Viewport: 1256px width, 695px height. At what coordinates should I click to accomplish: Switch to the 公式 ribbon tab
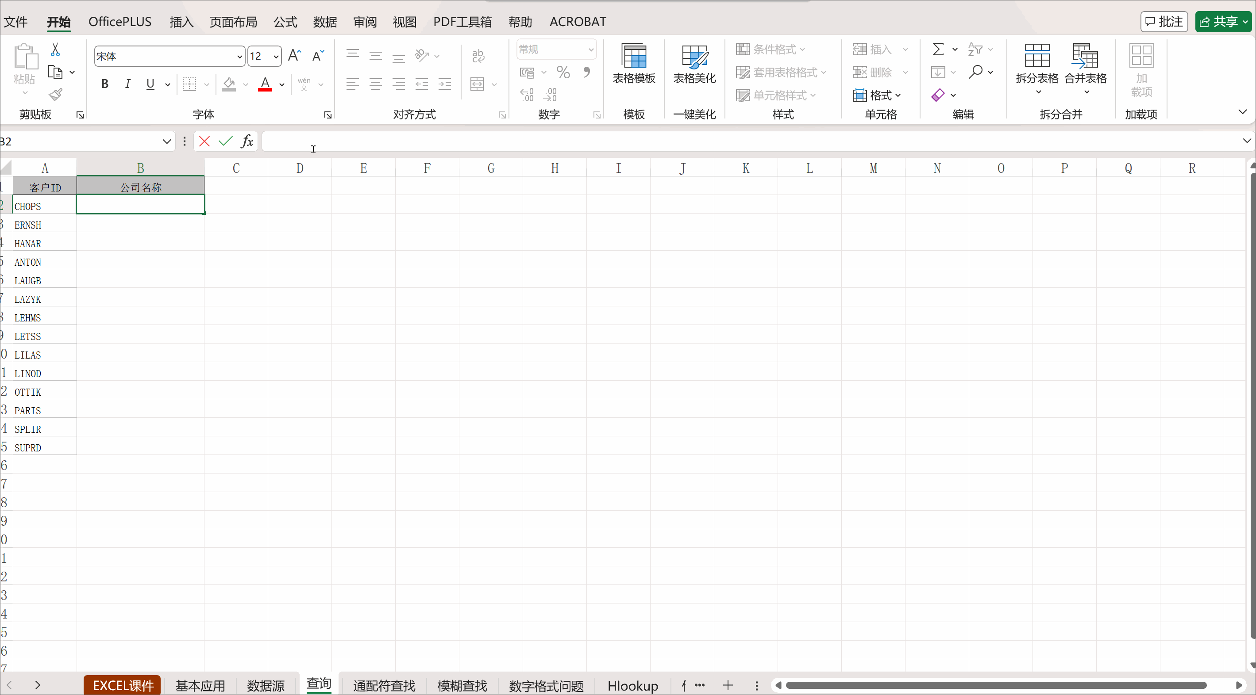click(285, 22)
